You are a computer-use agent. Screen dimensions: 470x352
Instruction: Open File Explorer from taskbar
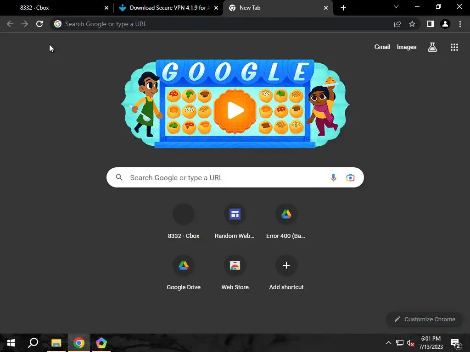[x=56, y=343]
